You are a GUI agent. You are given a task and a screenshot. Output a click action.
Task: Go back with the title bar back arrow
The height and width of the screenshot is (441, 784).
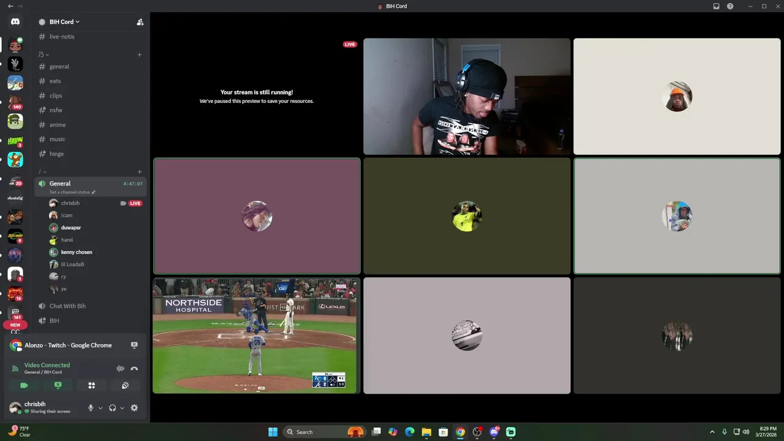[x=10, y=6]
